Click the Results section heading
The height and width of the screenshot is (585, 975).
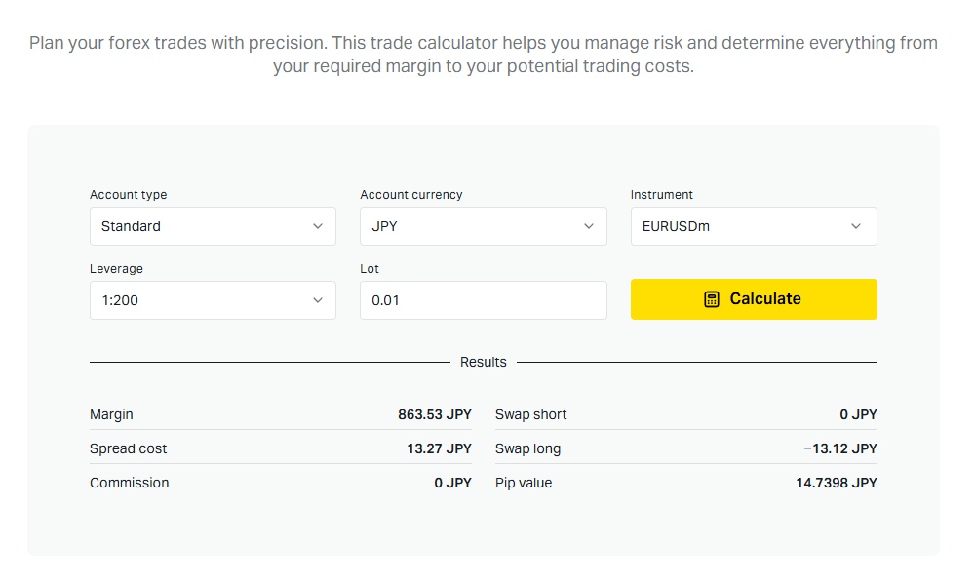coord(484,362)
